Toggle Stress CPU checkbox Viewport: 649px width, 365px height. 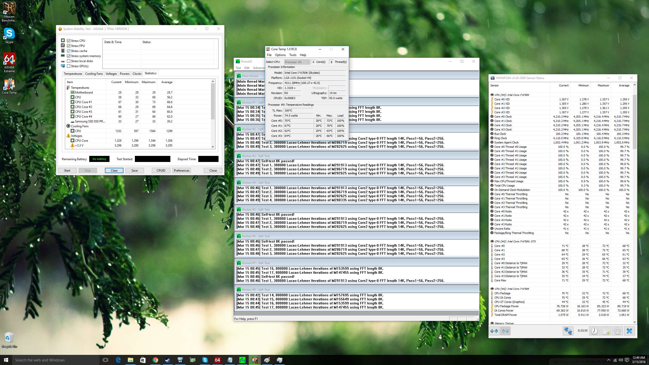click(x=68, y=41)
